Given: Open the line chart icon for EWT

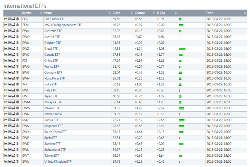Looking at the screenshot, I should [x=6, y=156].
